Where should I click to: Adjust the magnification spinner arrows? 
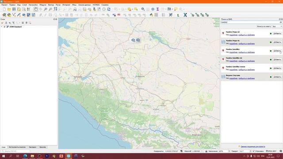tap(229, 151)
